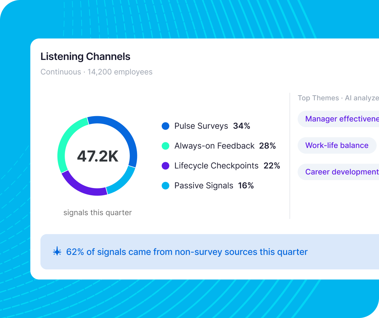This screenshot has height=318, width=379.
Task: Click the Pulse Surveys 34% legend label
Action: pos(212,126)
